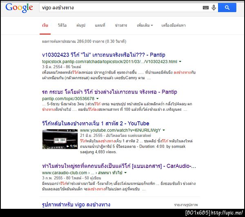Click the topicstock.pantip.com URL
Image resolution: width=245 pixels, height=217 pixels.
tap(109, 62)
